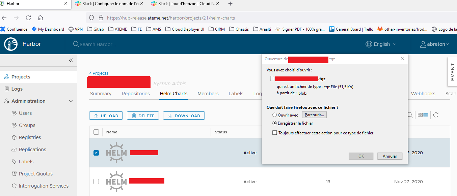
Task: Click the helm chart list search icon
Action: pyautogui.click(x=410, y=115)
